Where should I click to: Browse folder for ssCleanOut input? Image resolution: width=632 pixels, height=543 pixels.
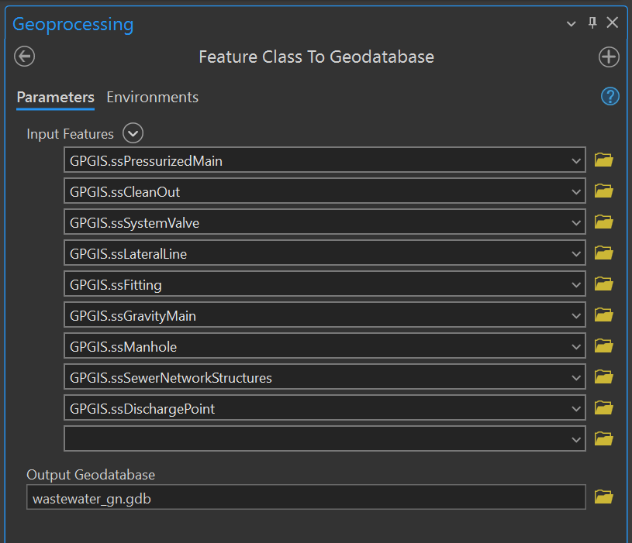(x=603, y=191)
